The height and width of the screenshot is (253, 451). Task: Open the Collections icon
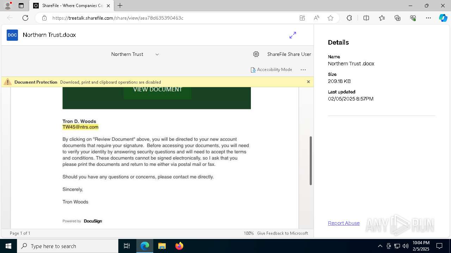pos(397,18)
